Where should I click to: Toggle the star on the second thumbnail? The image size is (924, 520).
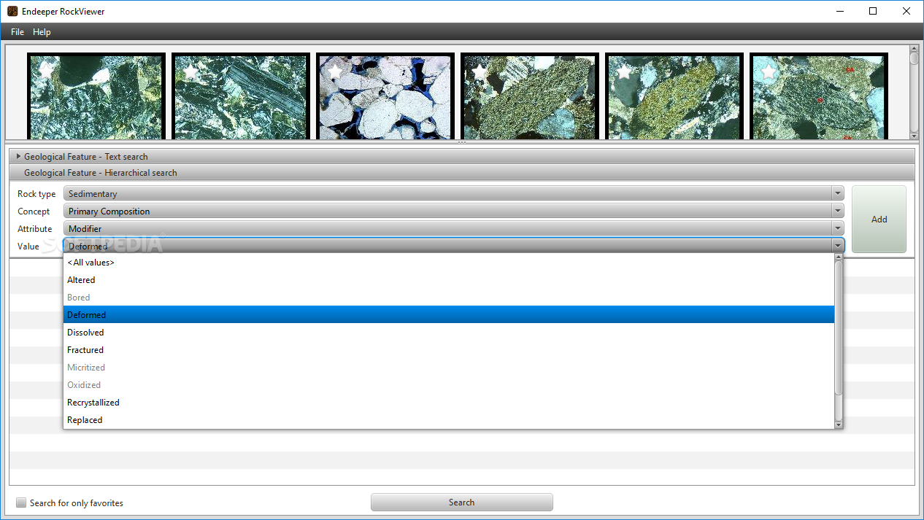click(x=191, y=71)
